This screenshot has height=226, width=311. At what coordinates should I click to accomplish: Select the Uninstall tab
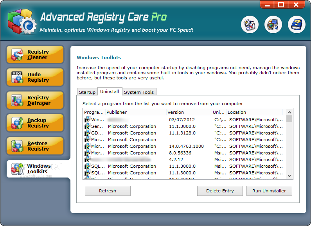pyautogui.click(x=110, y=91)
